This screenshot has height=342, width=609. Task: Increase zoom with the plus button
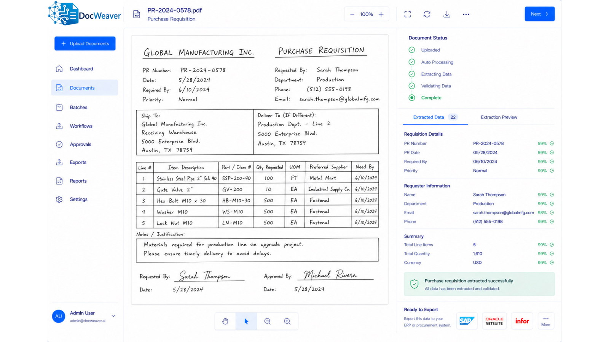click(381, 14)
